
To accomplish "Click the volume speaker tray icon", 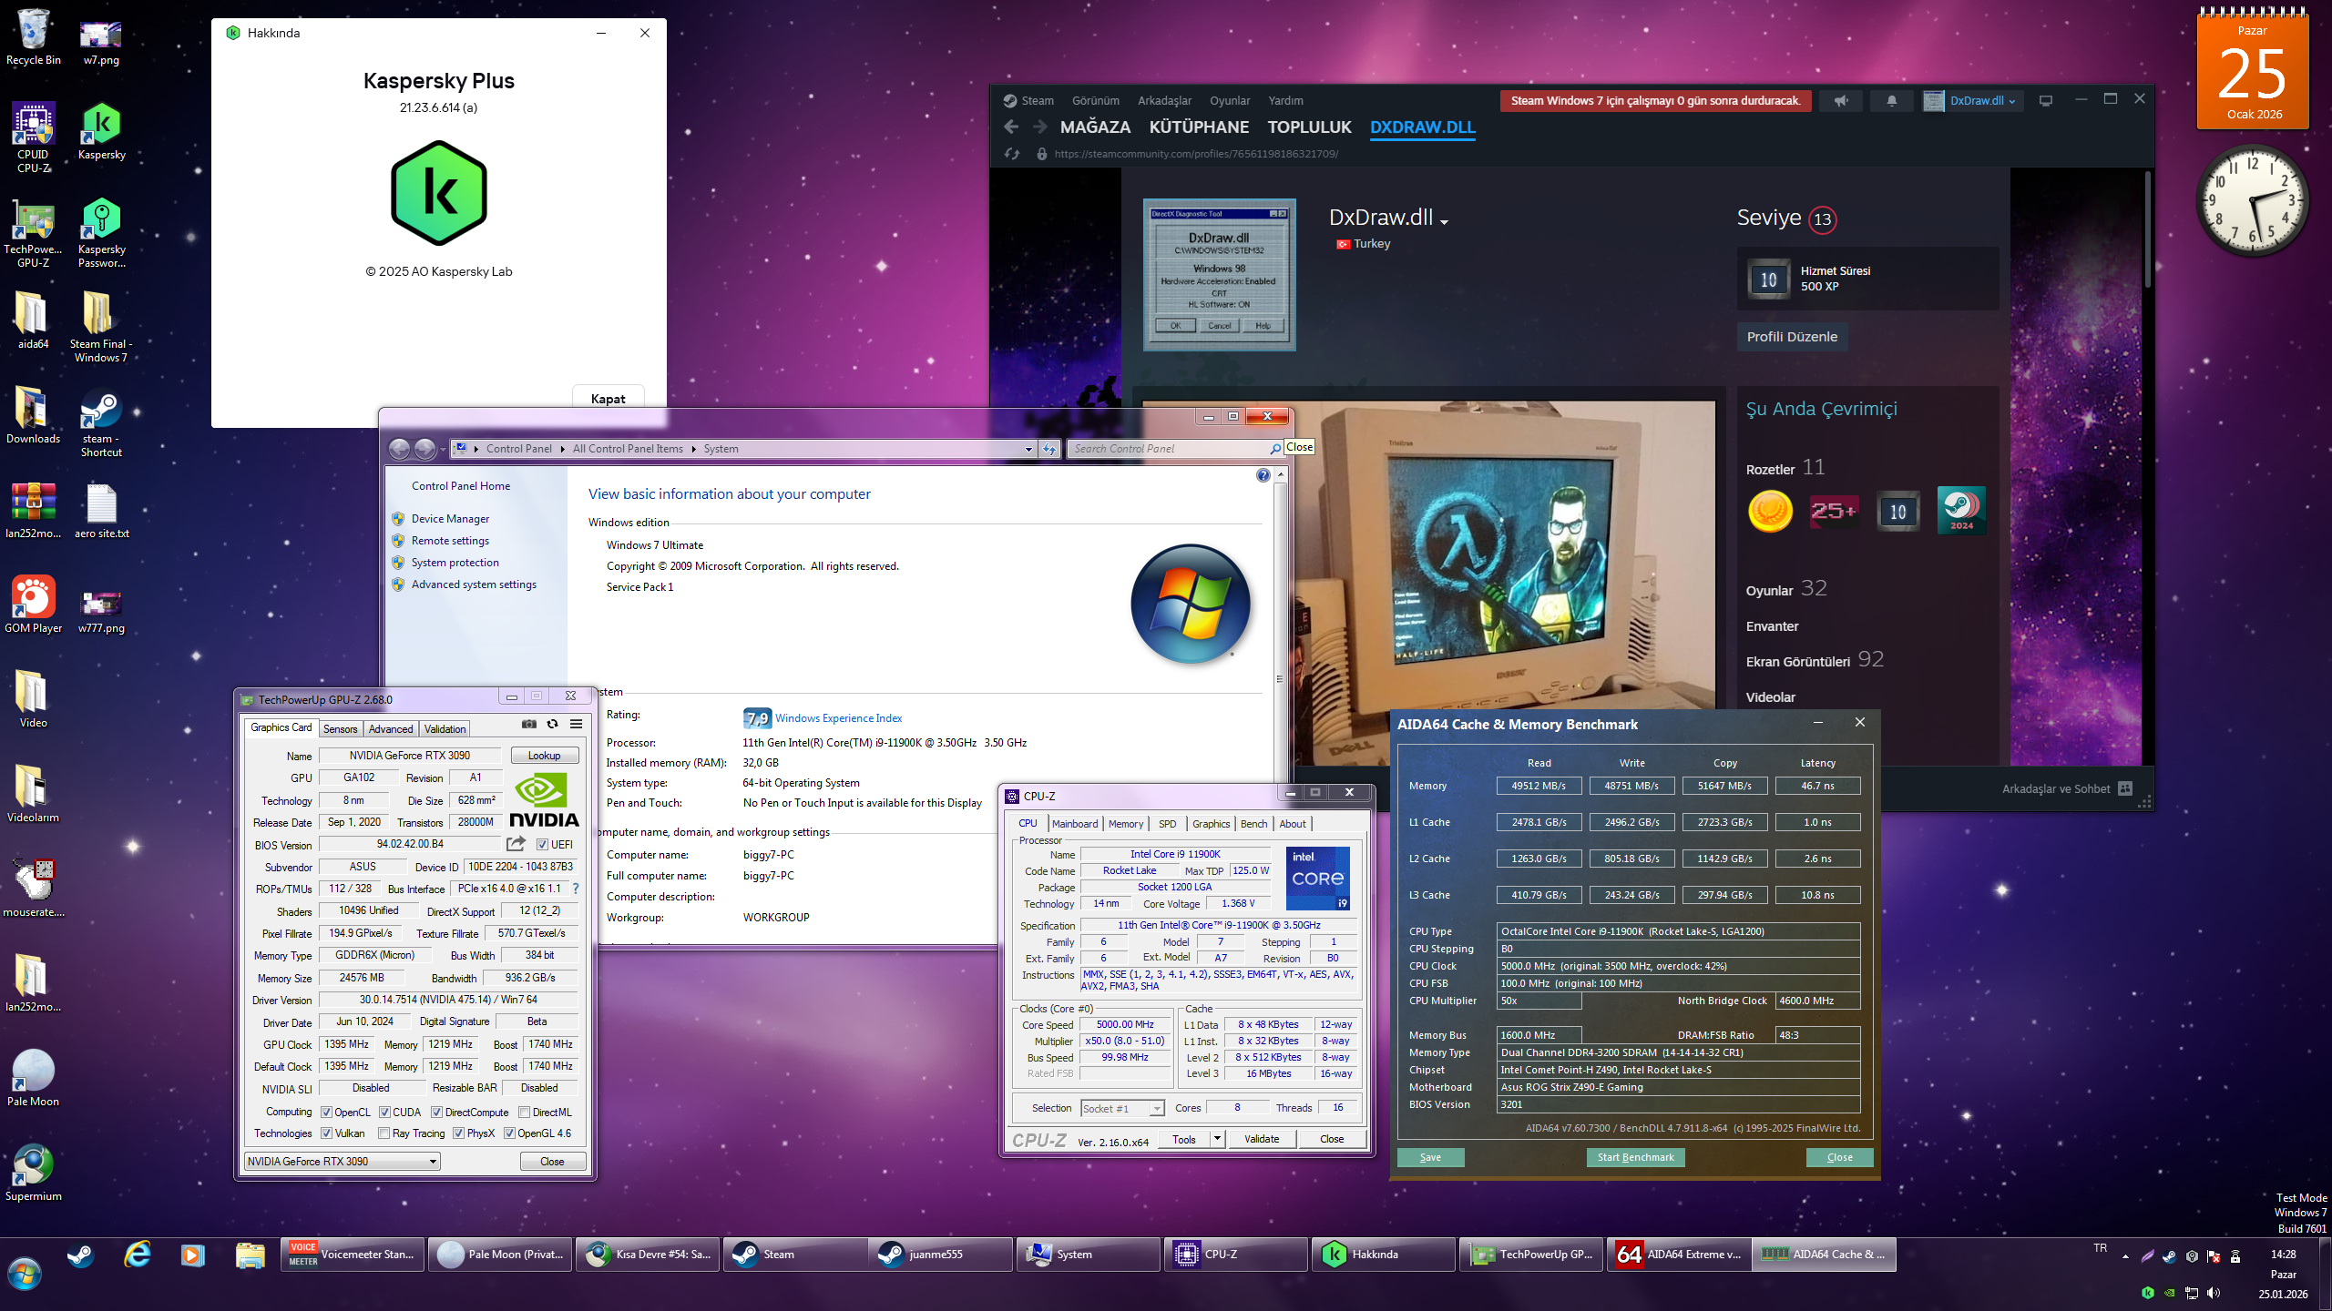I will tap(2214, 1293).
